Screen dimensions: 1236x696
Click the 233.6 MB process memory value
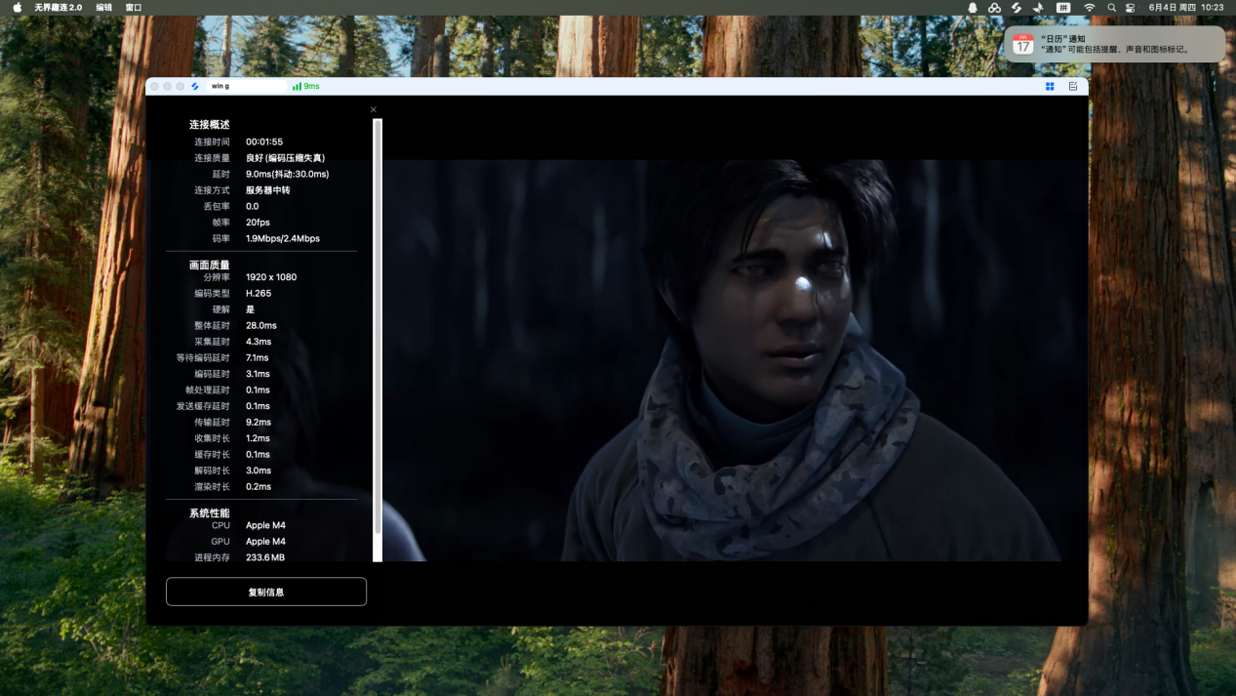tap(265, 557)
